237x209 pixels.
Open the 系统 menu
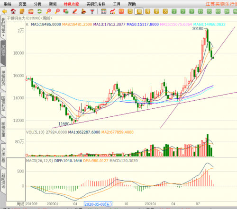[8, 4]
